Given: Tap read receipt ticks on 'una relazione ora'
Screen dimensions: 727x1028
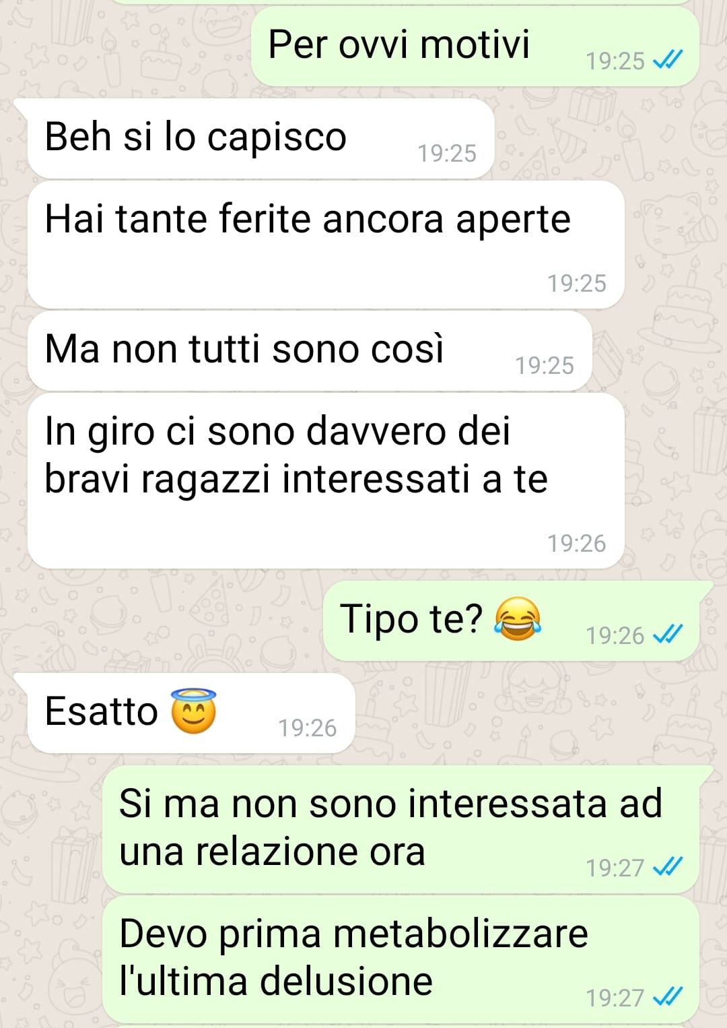Looking at the screenshot, I should 668,867.
